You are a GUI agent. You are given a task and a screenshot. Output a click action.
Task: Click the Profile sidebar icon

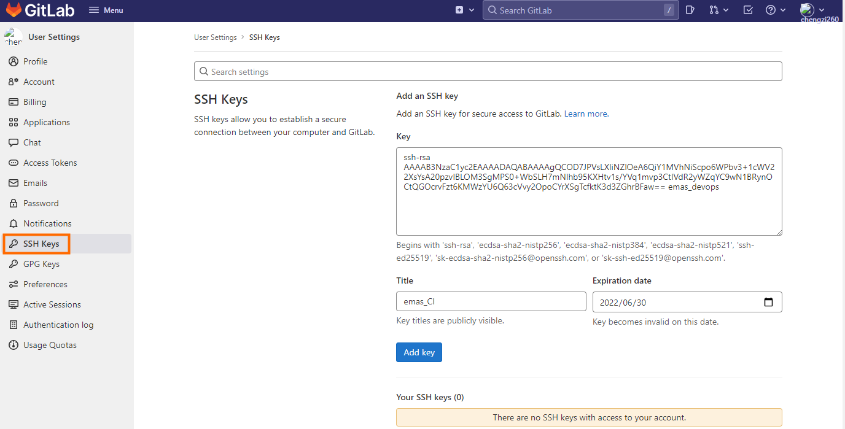pos(14,61)
